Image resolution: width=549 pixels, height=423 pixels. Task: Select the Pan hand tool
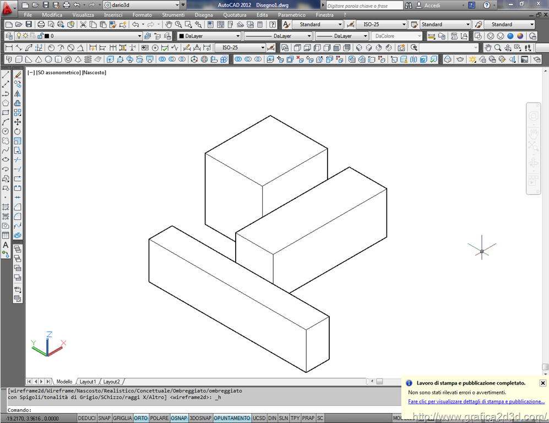point(168,25)
